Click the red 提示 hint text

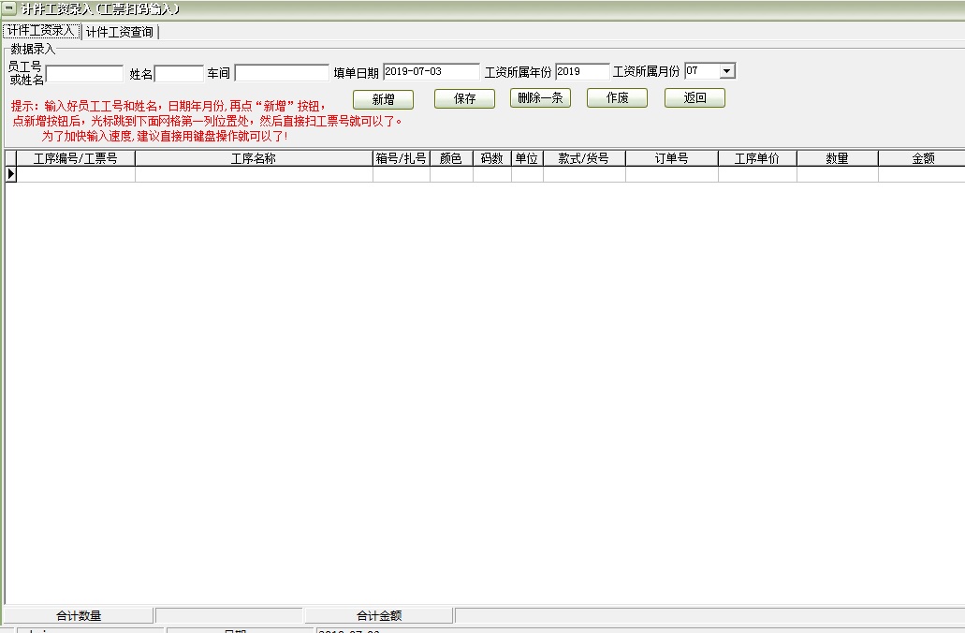point(207,122)
